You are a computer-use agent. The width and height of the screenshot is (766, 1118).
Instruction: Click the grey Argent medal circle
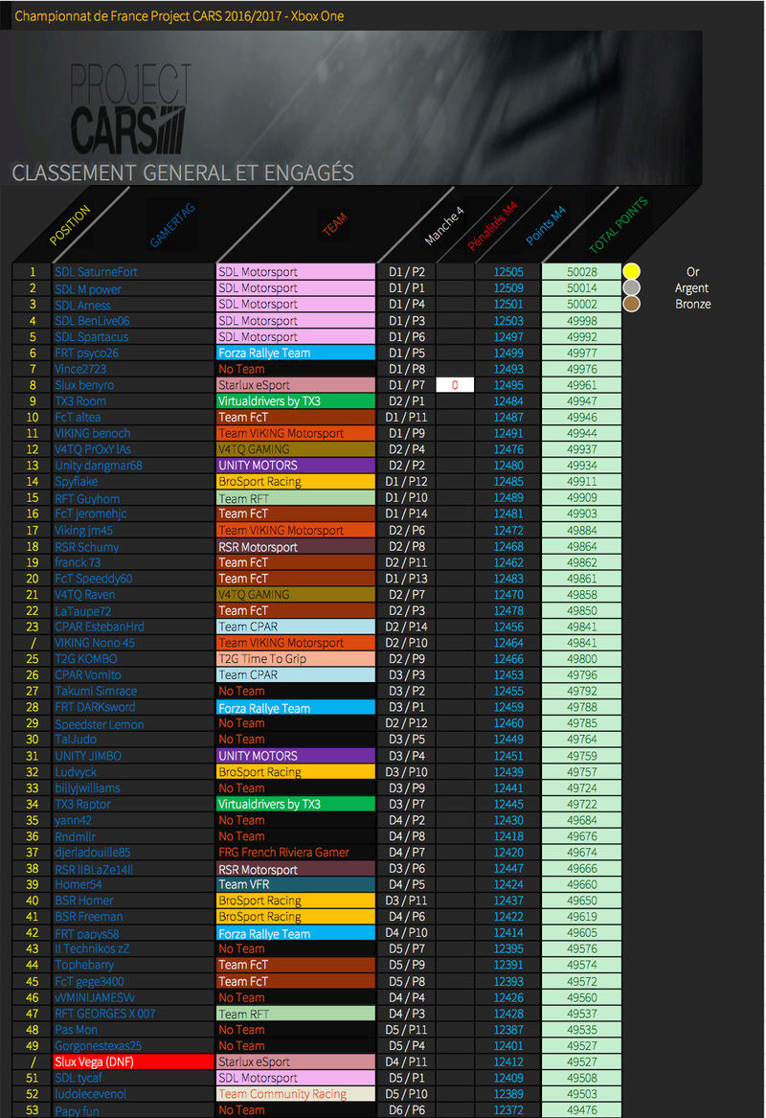pyautogui.click(x=631, y=287)
